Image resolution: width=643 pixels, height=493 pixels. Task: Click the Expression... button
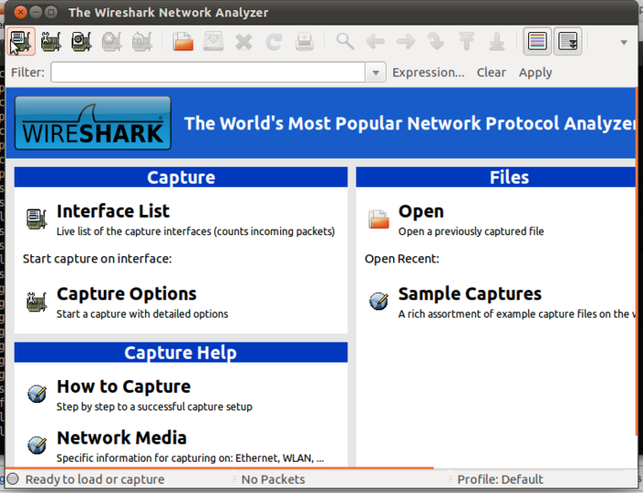click(x=429, y=73)
